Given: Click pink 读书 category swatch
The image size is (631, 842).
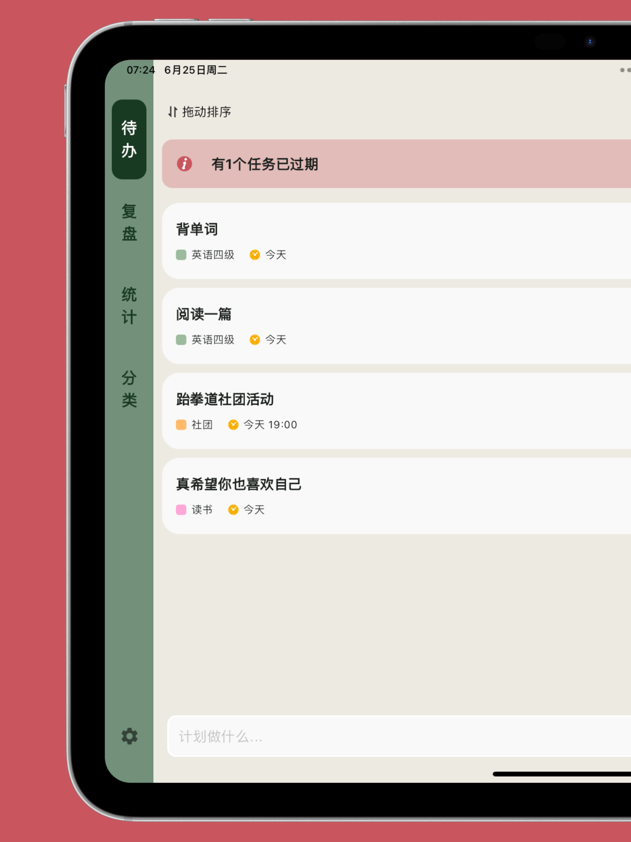Looking at the screenshot, I should [x=181, y=510].
